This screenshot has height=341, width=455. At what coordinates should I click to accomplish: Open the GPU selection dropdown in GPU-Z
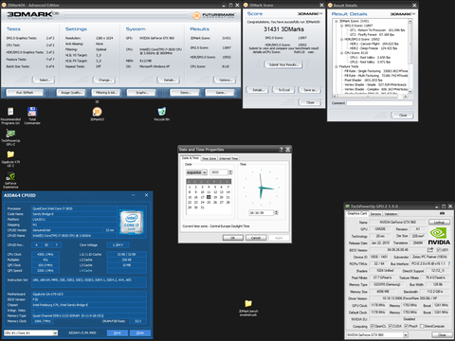click(405, 334)
